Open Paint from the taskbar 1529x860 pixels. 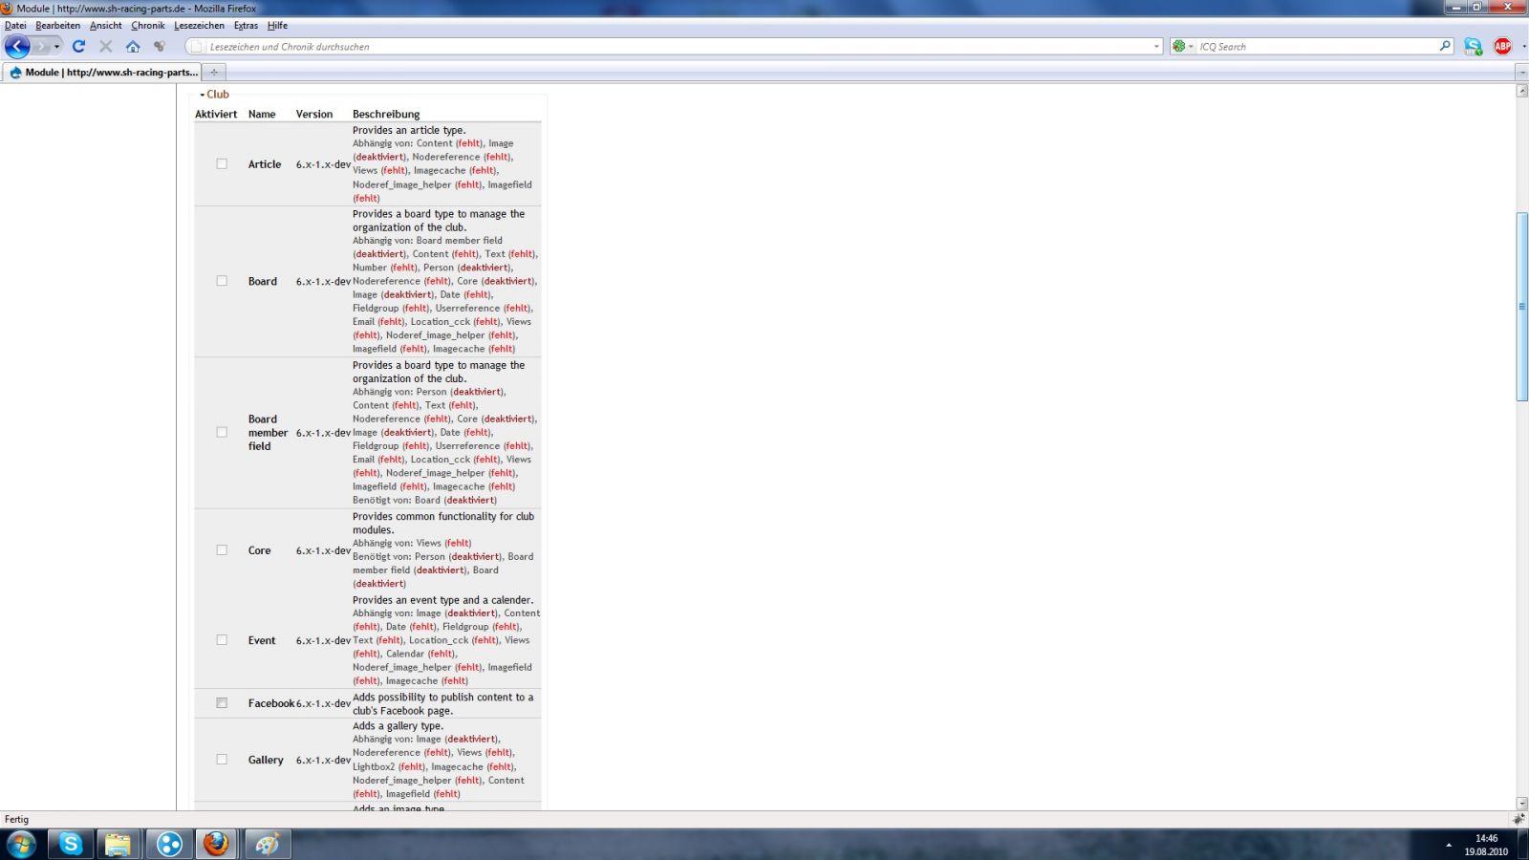click(x=268, y=844)
